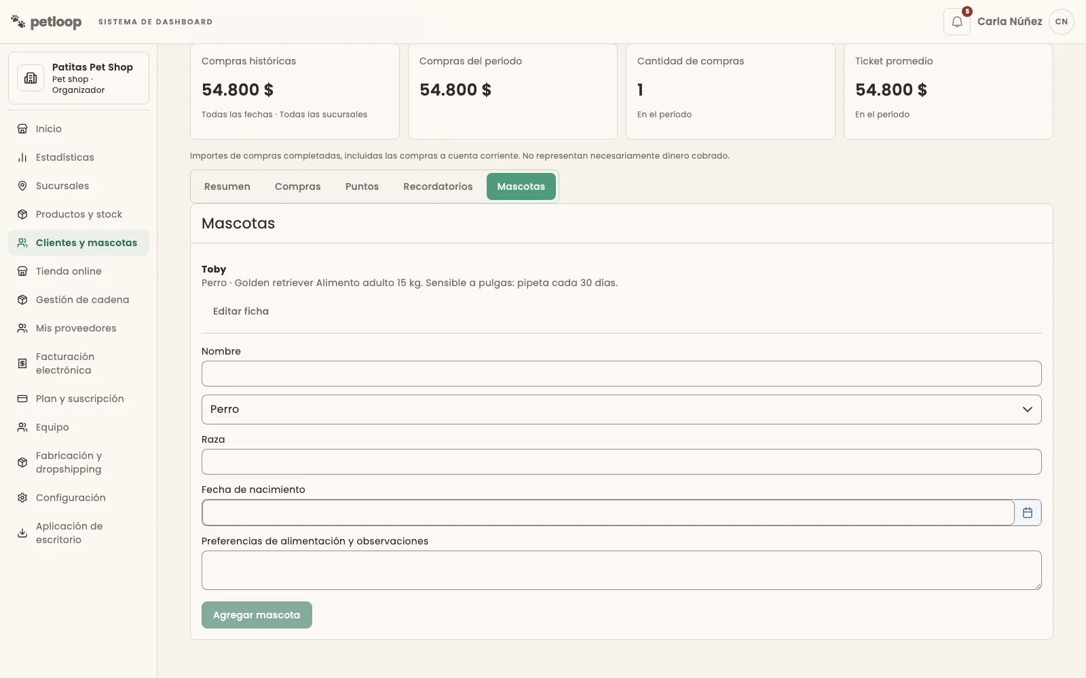The image size is (1086, 678).
Task: Click the Estadísticas bar chart icon
Action: 22,157
